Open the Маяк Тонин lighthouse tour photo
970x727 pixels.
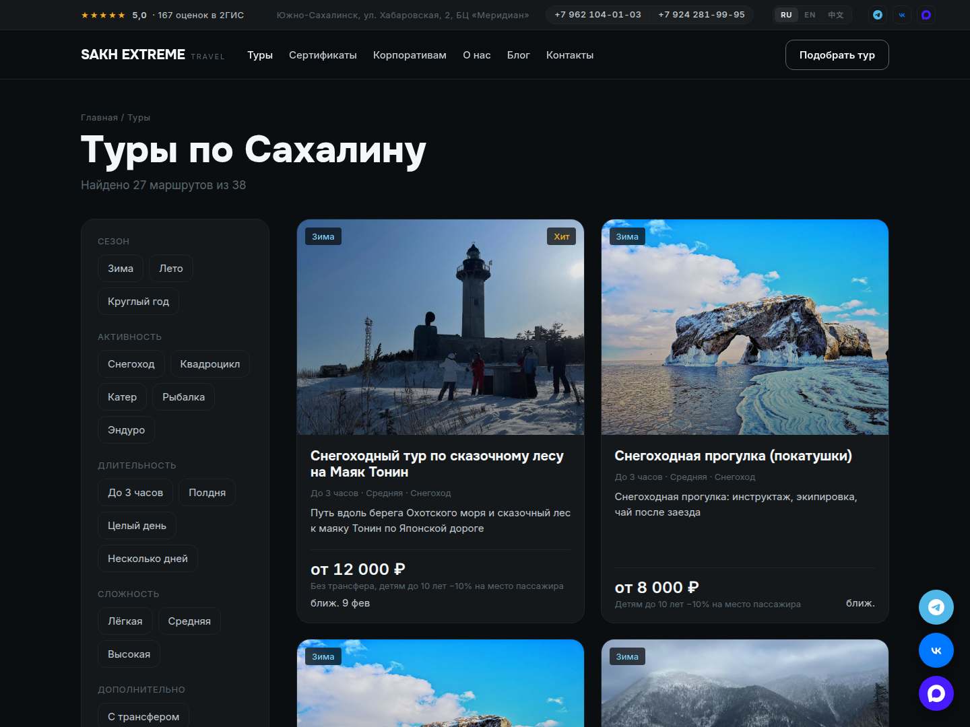441,327
